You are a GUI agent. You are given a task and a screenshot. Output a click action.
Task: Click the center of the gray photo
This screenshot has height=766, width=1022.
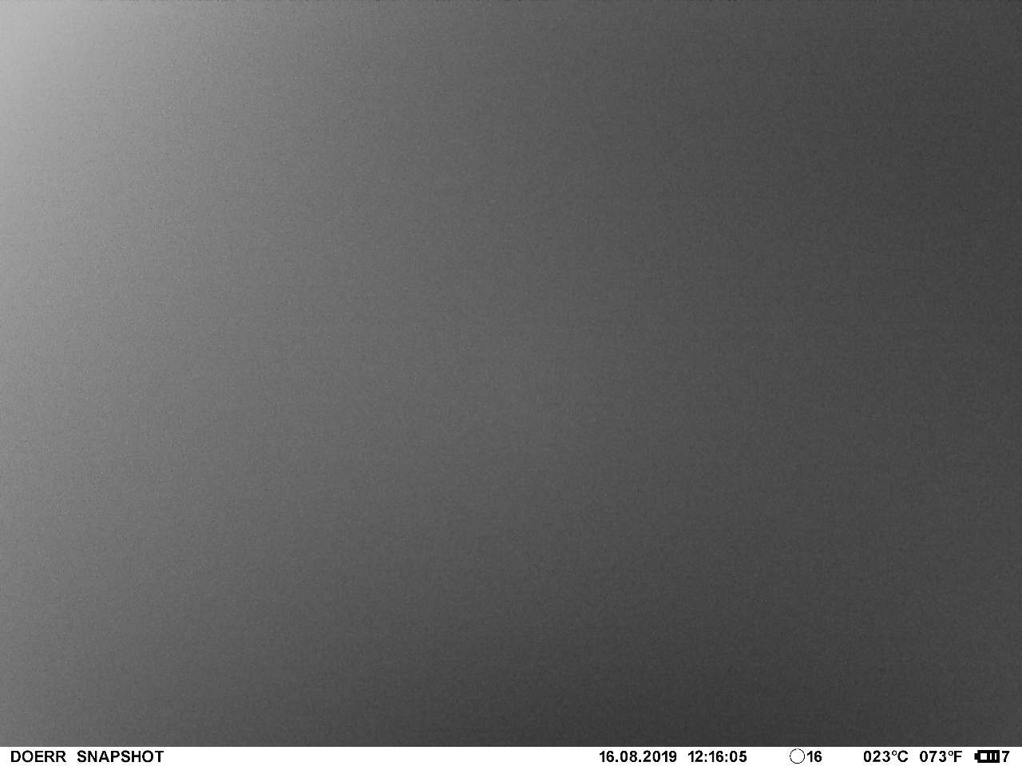coord(511,373)
